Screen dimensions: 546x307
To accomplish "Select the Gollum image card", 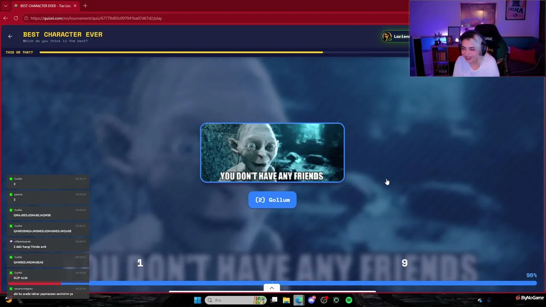I will pos(272,153).
